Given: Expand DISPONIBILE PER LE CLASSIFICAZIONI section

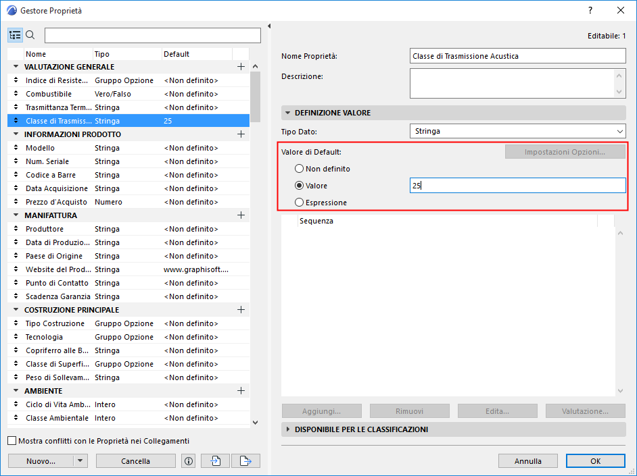Looking at the screenshot, I should (287, 429).
